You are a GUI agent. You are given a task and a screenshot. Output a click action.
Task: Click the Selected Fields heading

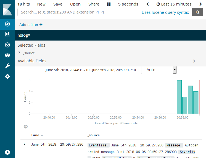click(x=31, y=45)
